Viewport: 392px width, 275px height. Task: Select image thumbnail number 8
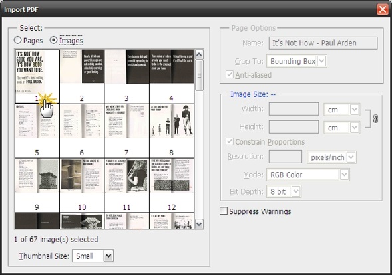172,131
